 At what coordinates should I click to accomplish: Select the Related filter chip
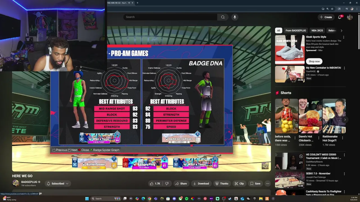coord(332,30)
